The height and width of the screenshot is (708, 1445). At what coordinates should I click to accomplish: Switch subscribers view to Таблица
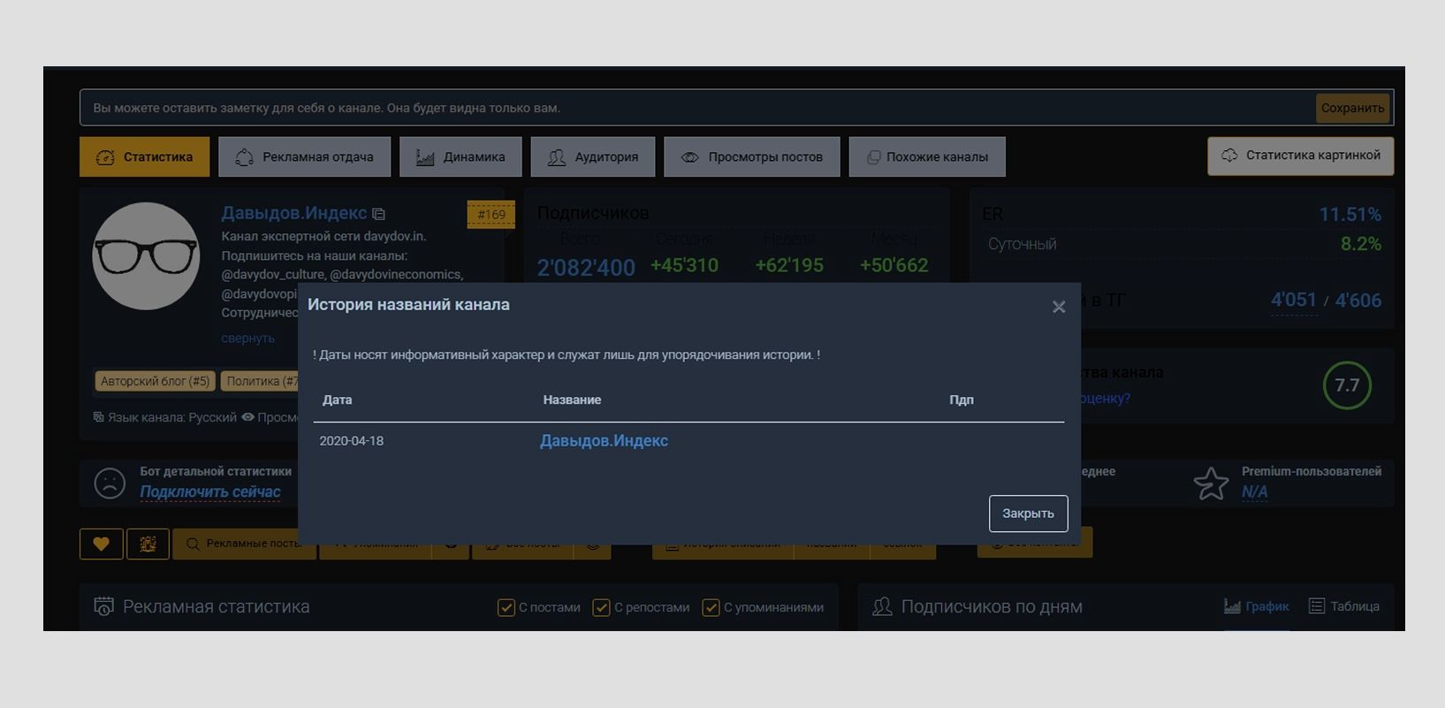coord(1343,606)
